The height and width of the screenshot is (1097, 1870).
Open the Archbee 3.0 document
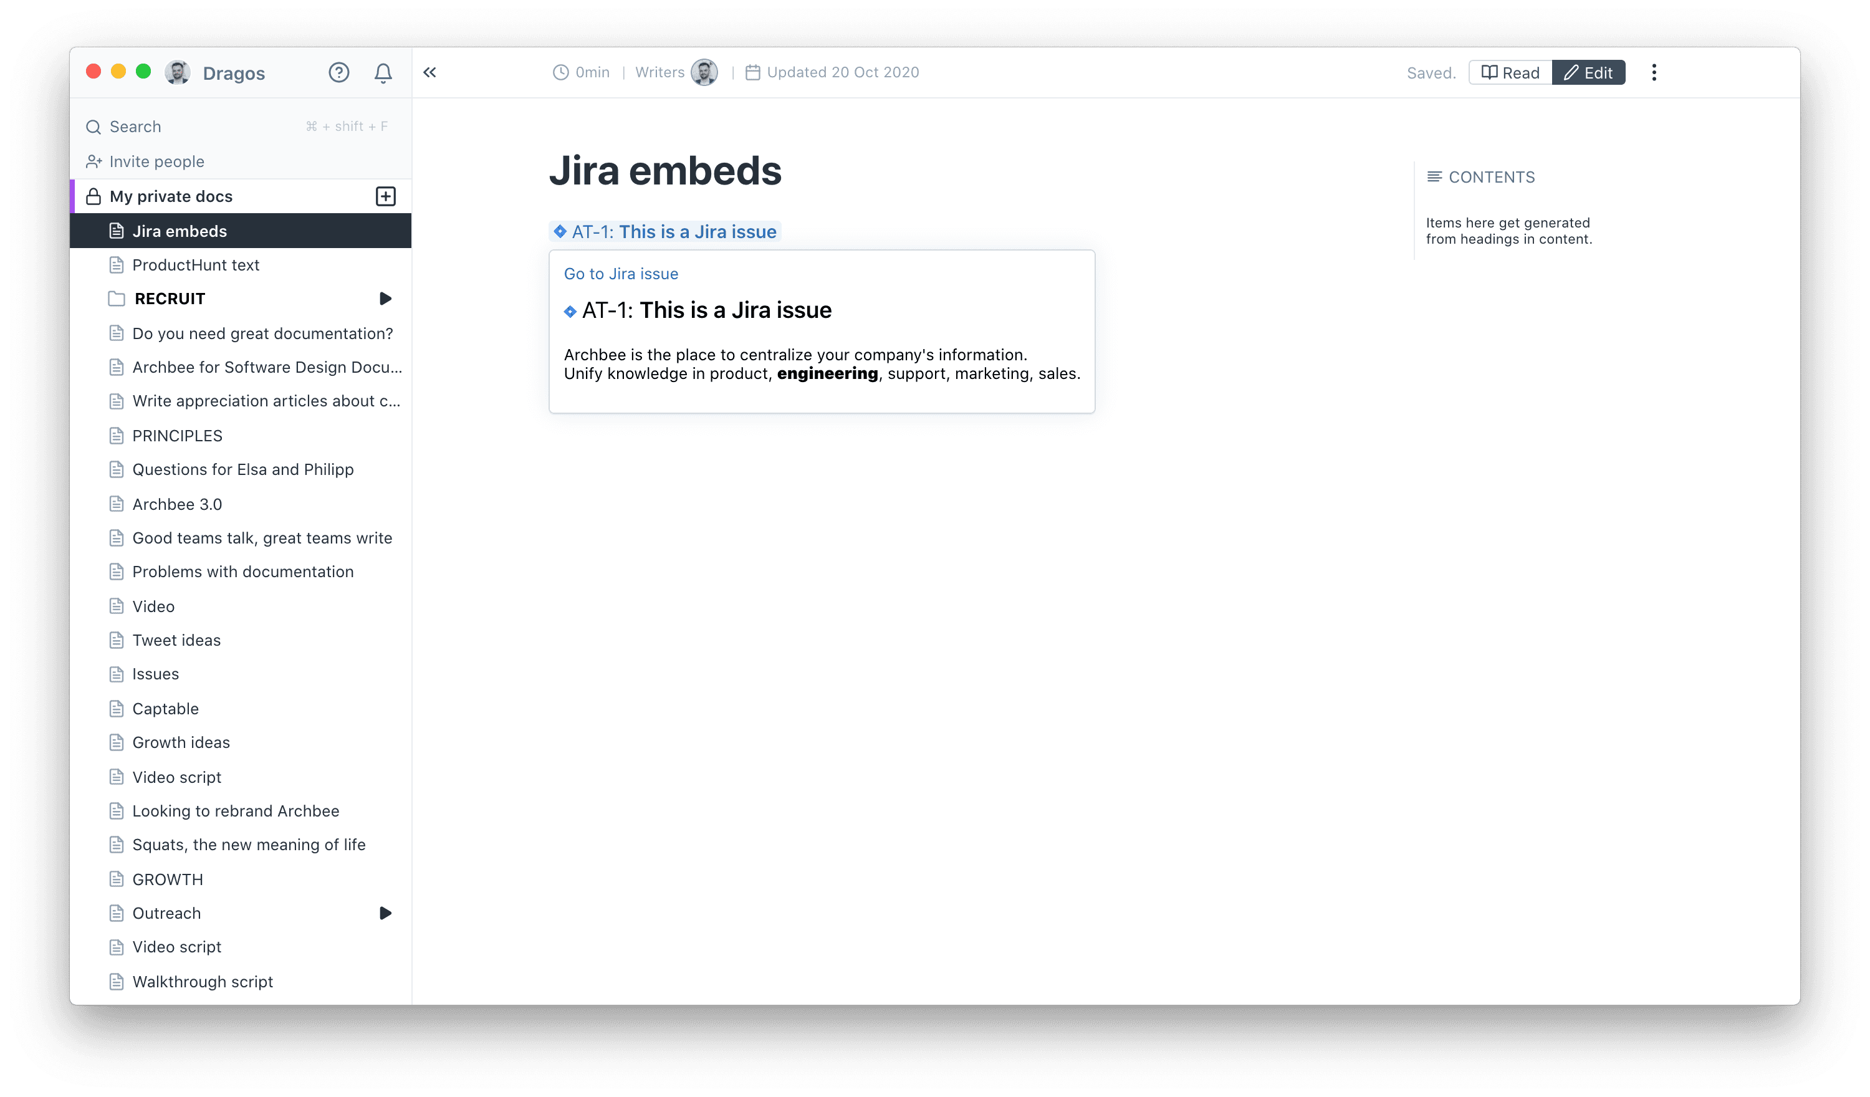[x=176, y=504]
